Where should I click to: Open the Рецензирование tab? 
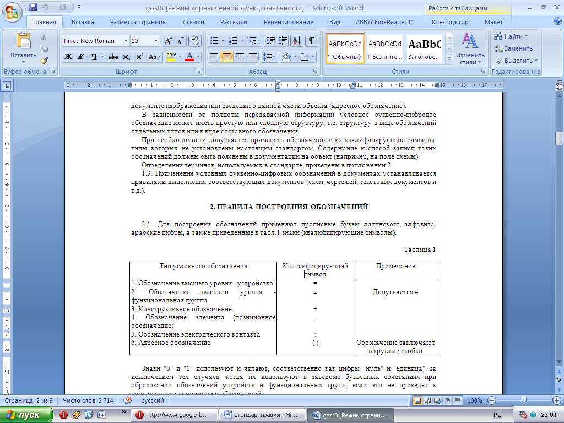(x=289, y=22)
